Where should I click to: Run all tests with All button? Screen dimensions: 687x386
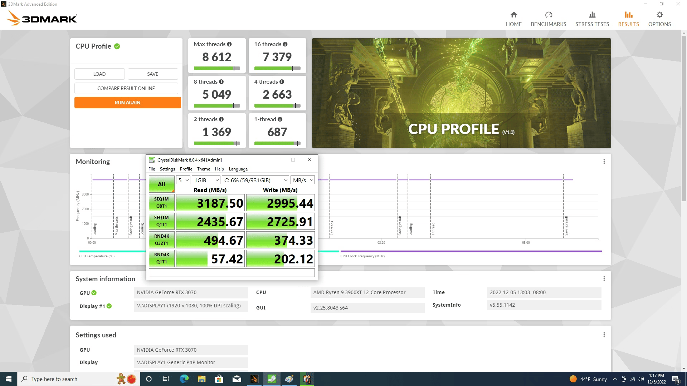161,184
